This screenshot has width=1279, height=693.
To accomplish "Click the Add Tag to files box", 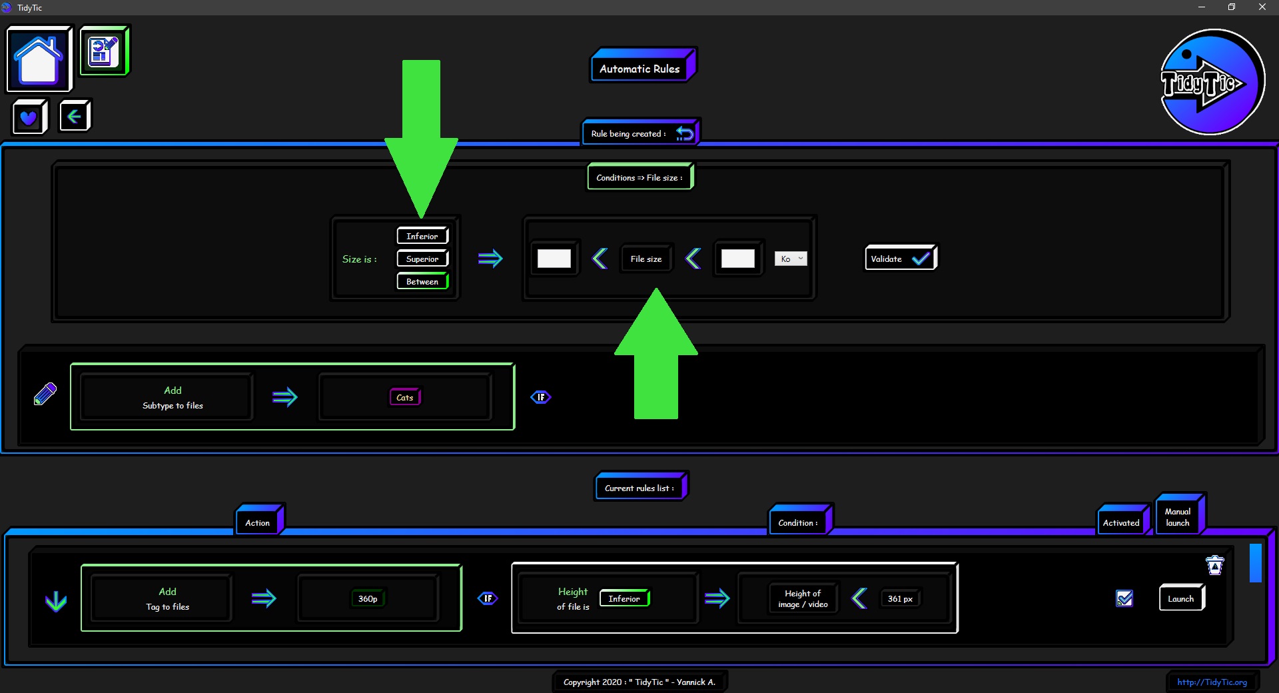I will [161, 598].
